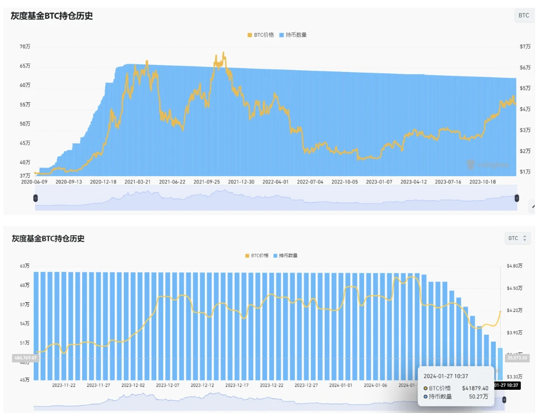The image size is (548, 420).
Task: Click the bottom chart's right range slider handle
Action: pos(504,400)
